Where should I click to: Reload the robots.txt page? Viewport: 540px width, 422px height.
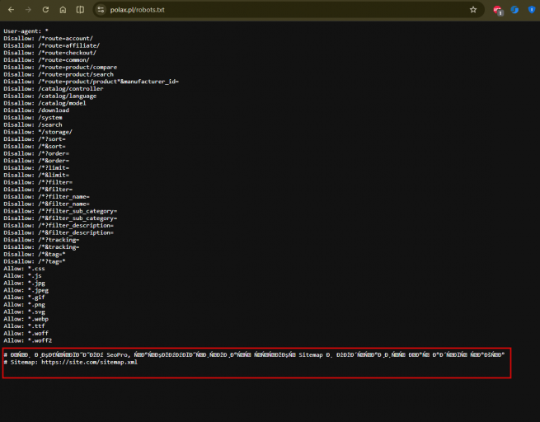[x=45, y=10]
